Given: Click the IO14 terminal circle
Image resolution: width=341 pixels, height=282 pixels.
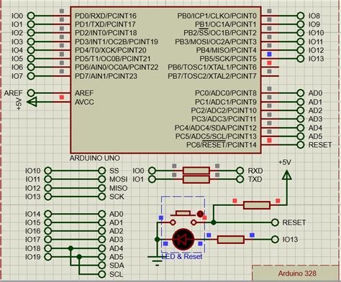Looking at the screenshot, I should pyautogui.click(x=48, y=214).
